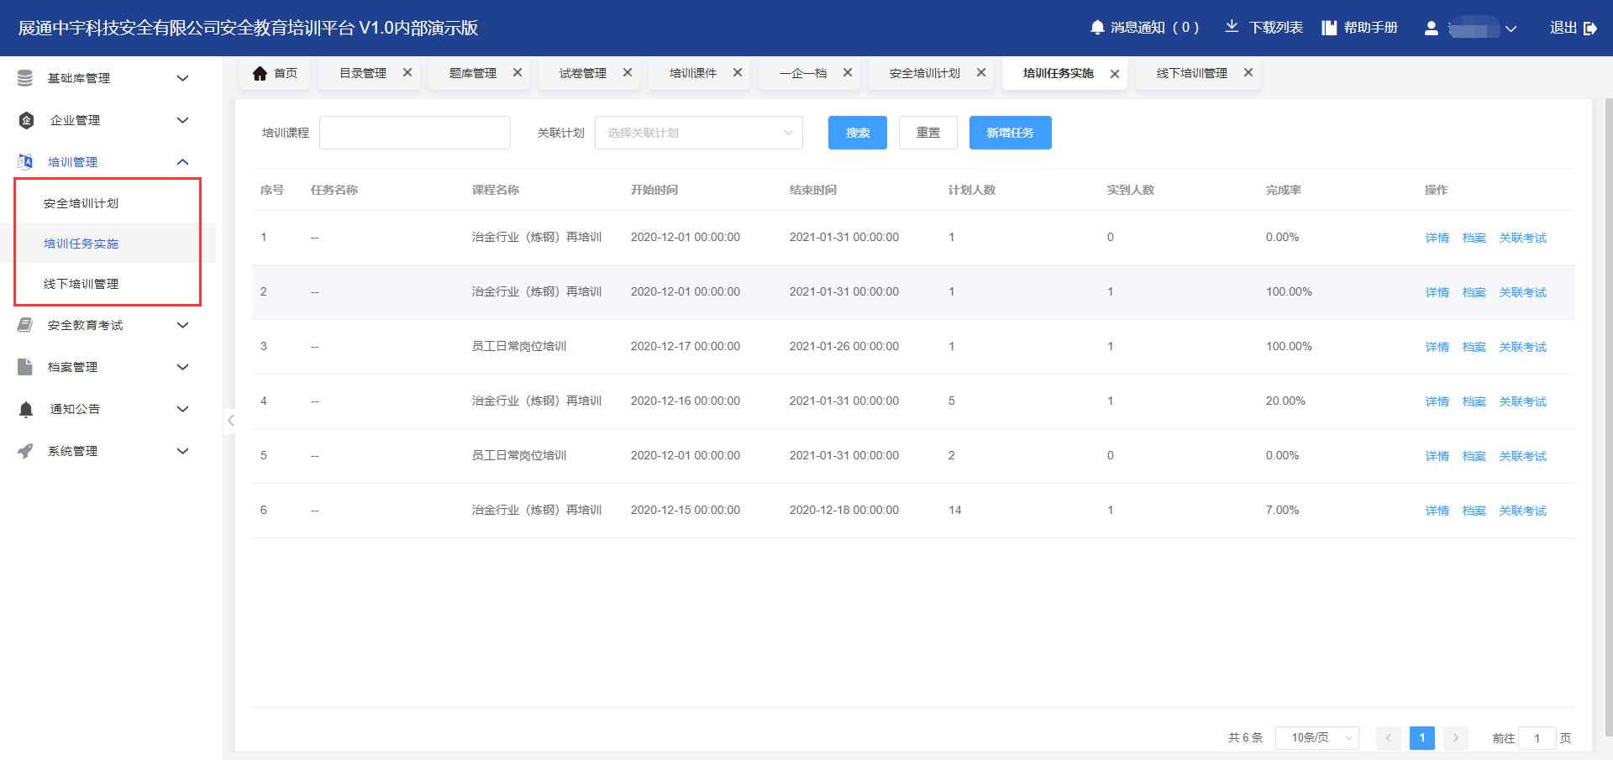Open the 10条/页 page size dropdown
This screenshot has height=760, width=1613.
[x=1317, y=738]
